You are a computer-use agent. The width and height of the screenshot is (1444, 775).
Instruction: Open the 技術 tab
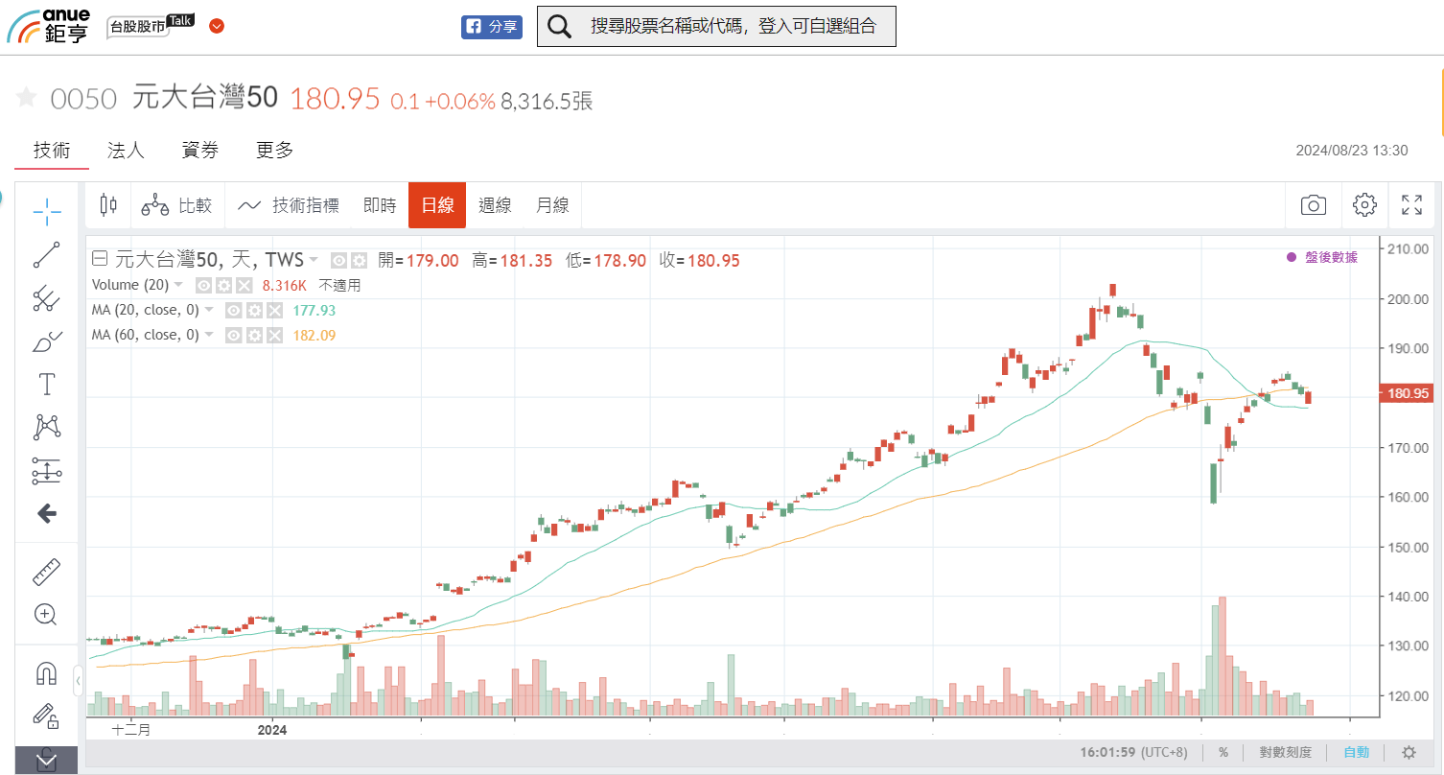click(52, 150)
